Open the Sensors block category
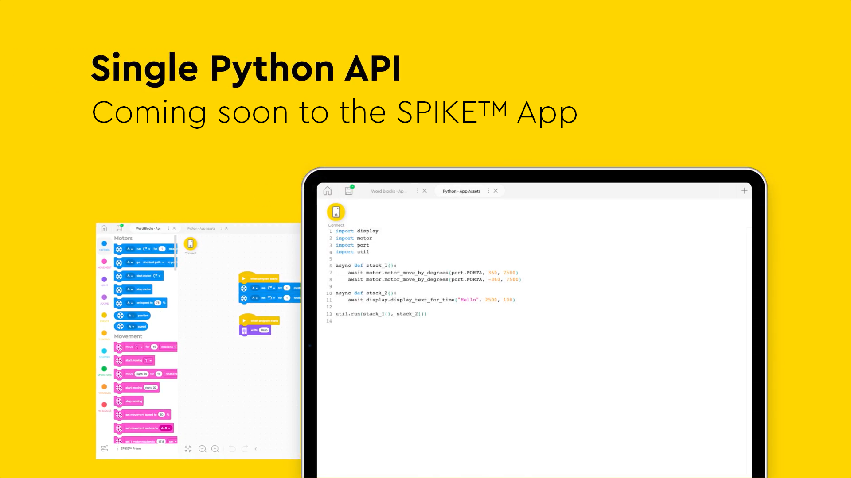Screen dimensions: 851x478 pyautogui.click(x=104, y=351)
